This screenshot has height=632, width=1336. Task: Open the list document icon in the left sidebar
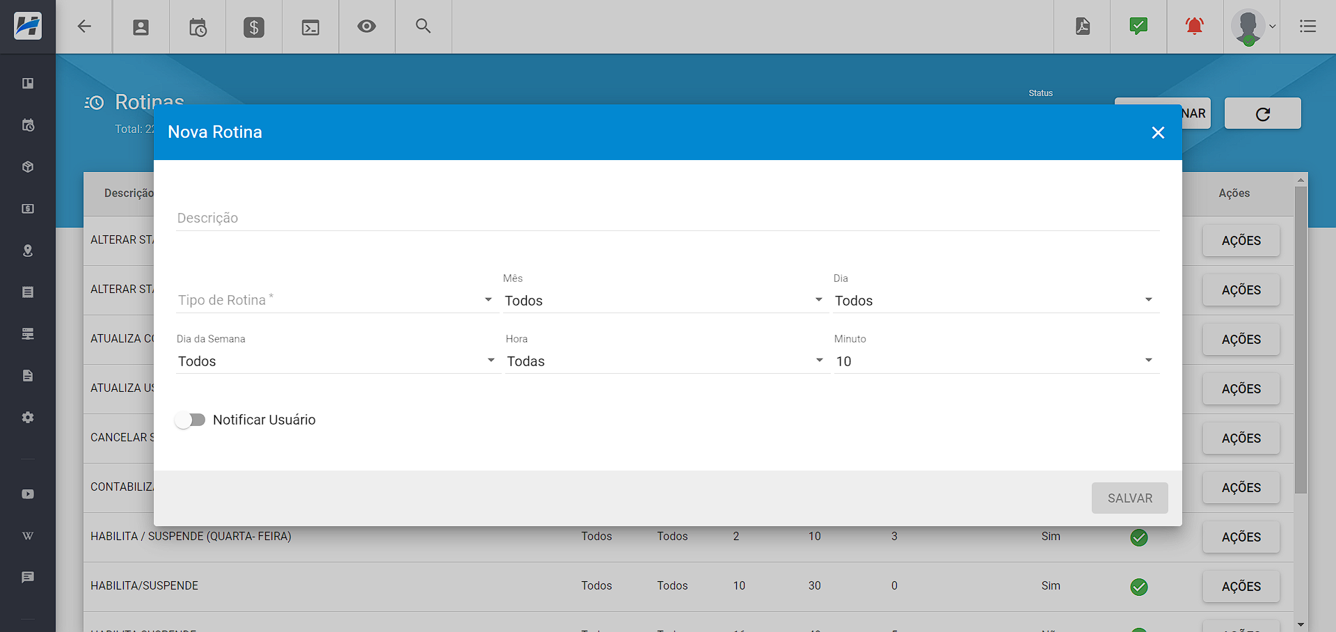[28, 292]
